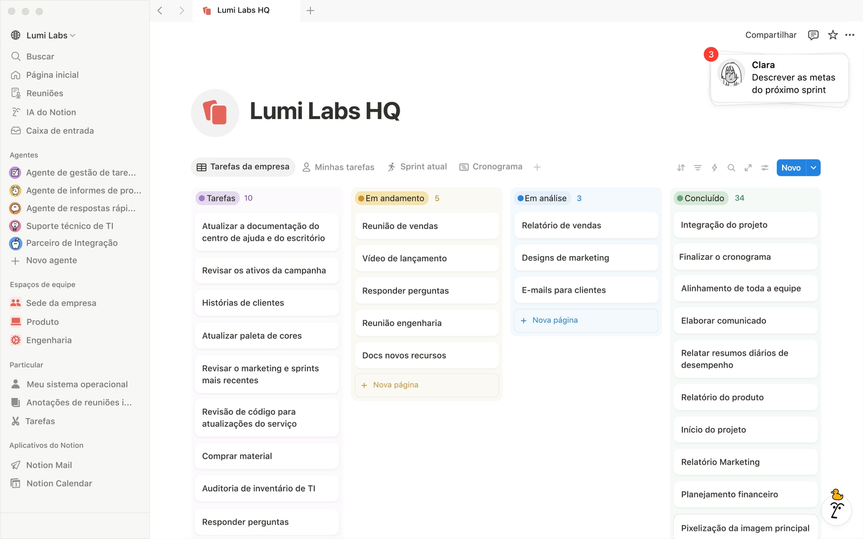Switch to the Sprint atual view
This screenshot has width=863, height=539.
(417, 167)
